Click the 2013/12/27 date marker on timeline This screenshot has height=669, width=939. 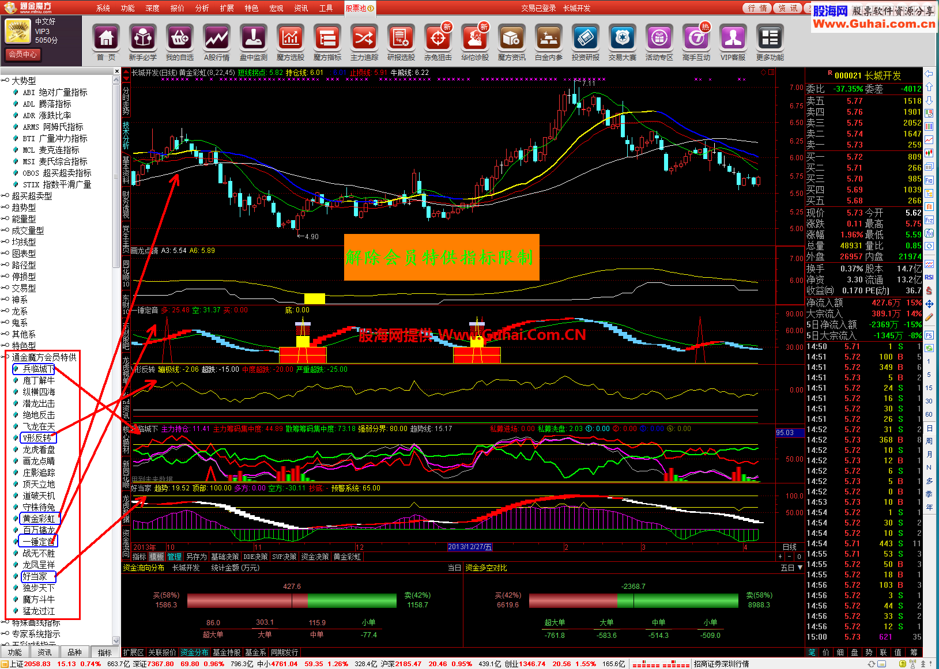pos(470,547)
